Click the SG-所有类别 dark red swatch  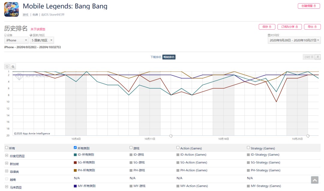75,163
